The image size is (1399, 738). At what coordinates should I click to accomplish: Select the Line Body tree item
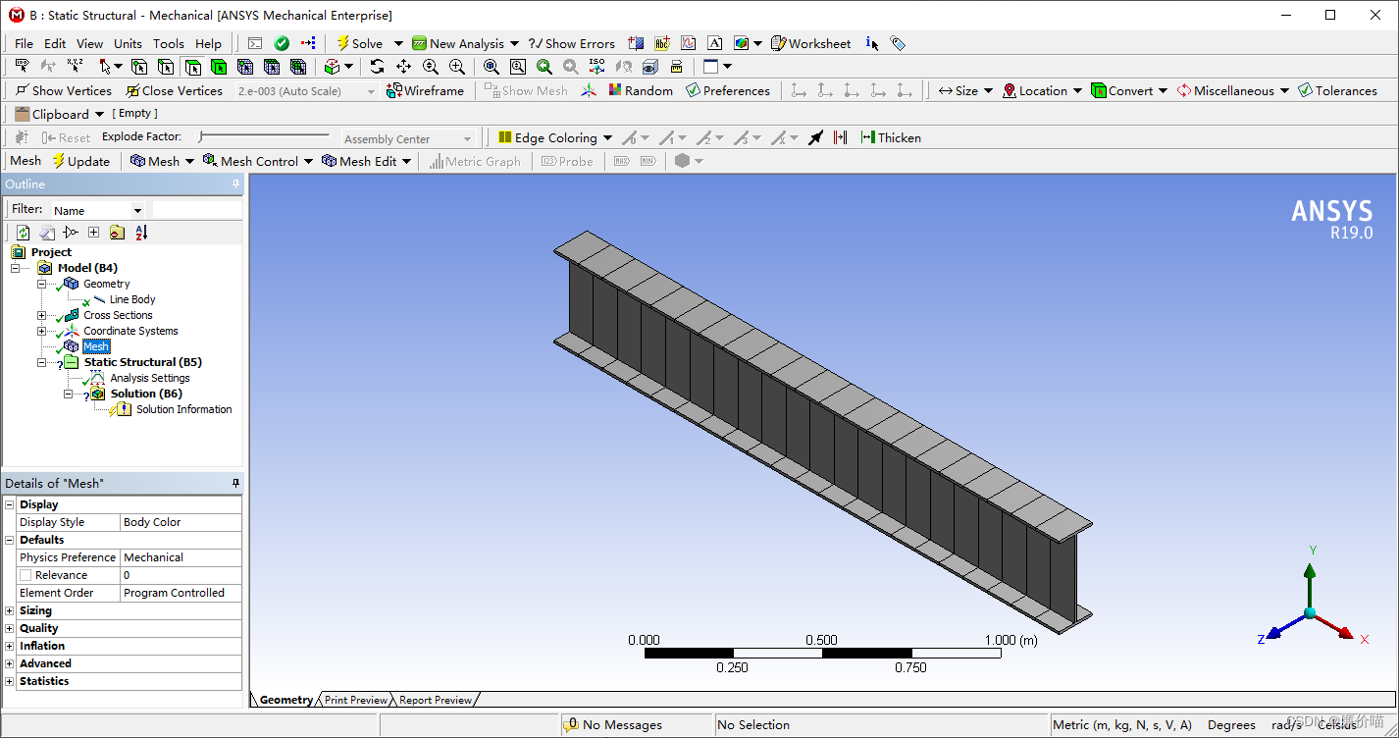point(132,299)
